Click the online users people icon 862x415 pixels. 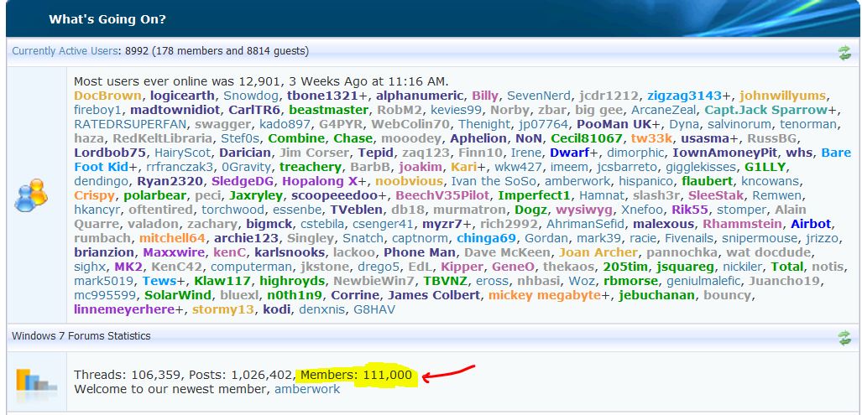(x=31, y=195)
